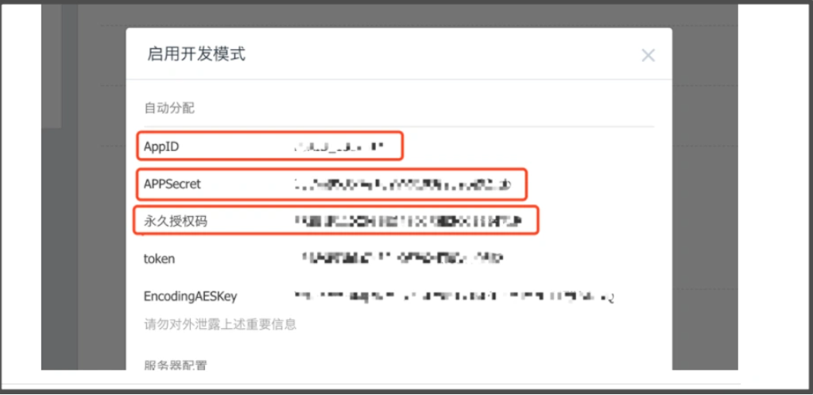Click the 永久授权码 label
The width and height of the screenshot is (813, 395).
176,222
